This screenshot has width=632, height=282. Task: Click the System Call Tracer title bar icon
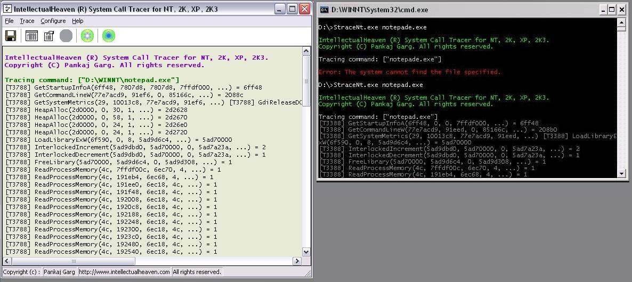(7, 9)
